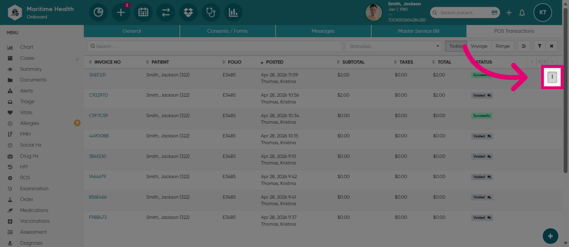Open the three-dot menu for invoice 3AEF231
This screenshot has width=569, height=247.
click(552, 77)
